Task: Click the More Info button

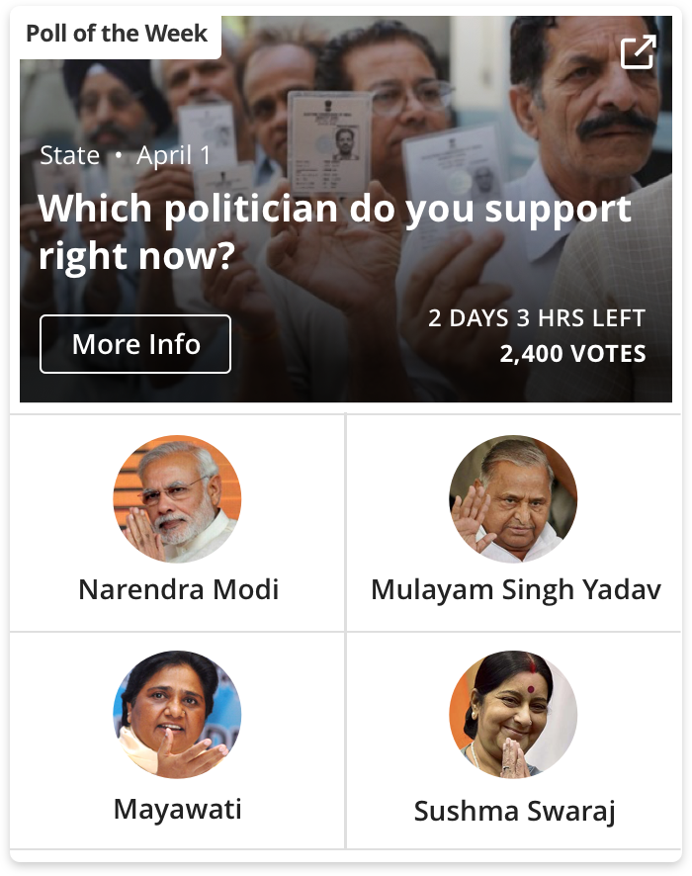Action: [x=135, y=344]
